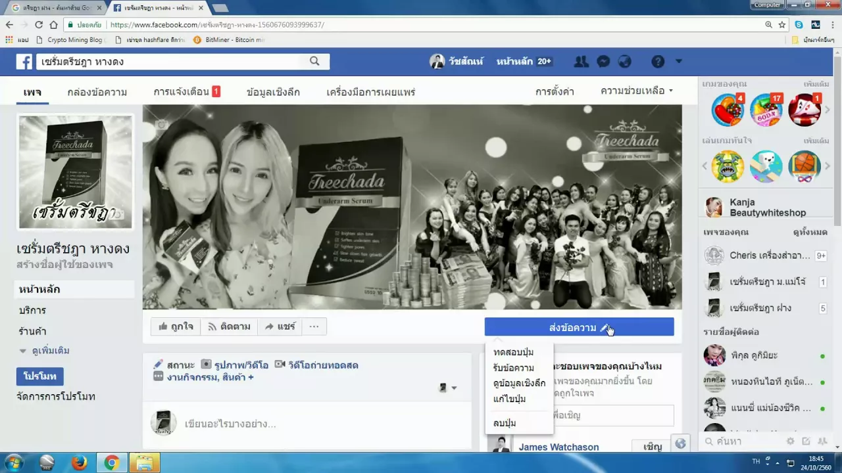Click สร้างชื่อผู้ใช้ของเพจ link
Screen dimensions: 842x473
(64, 264)
